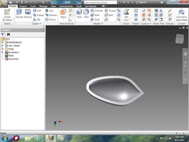The height and width of the screenshot is (142, 189).
Task: Select the Split tool
Action: click(109, 15)
